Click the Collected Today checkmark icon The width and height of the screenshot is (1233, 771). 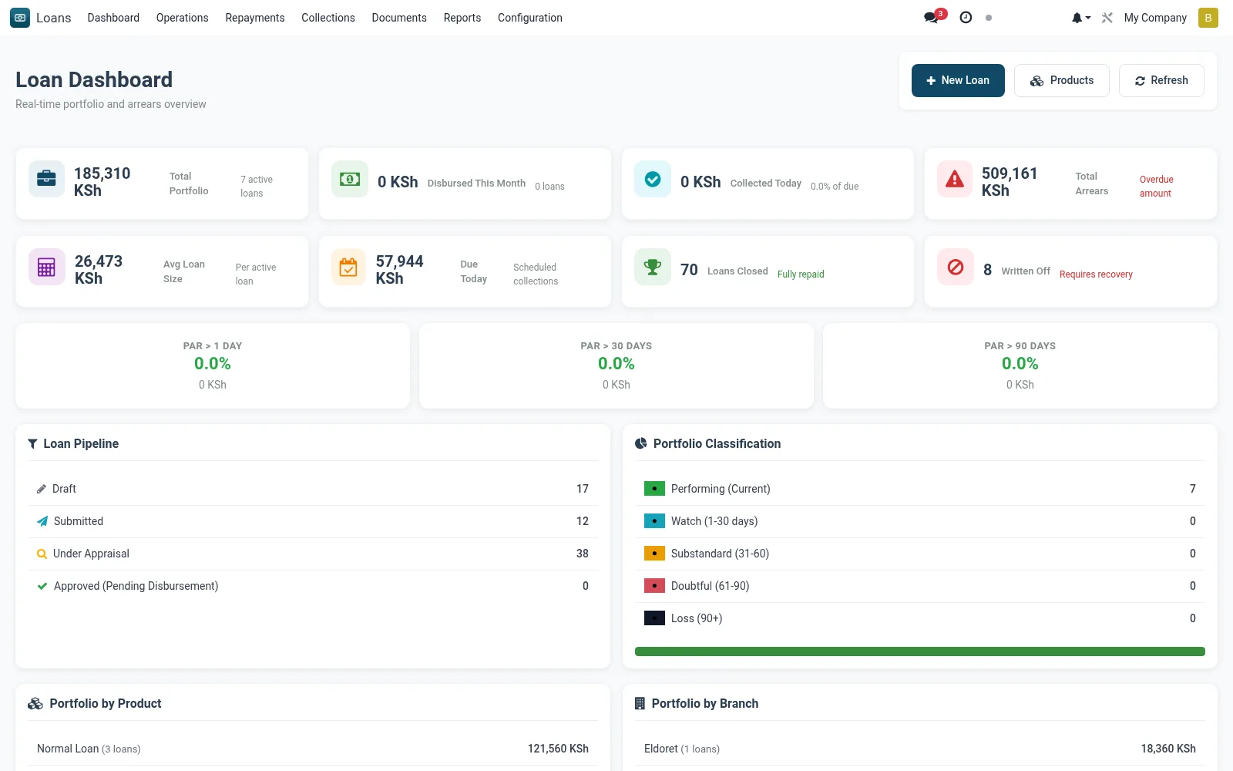(653, 179)
